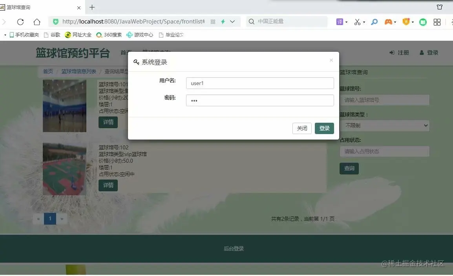Expand the bookmarks bar left arrow

[5, 35]
